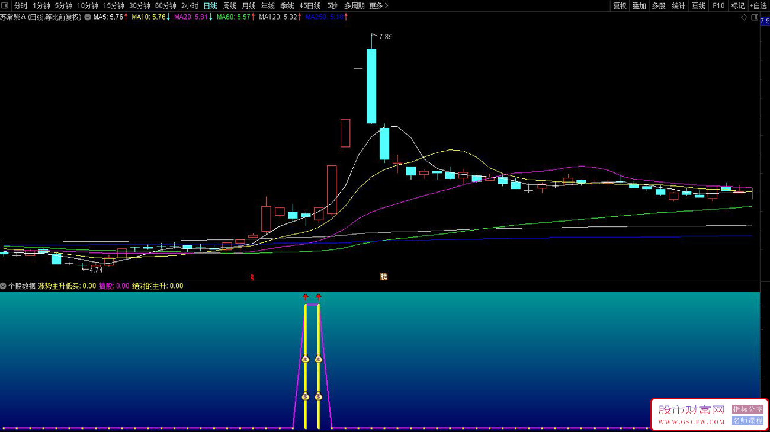Open the 复权 adjustment menu
The image size is (770, 432).
pos(620,5)
